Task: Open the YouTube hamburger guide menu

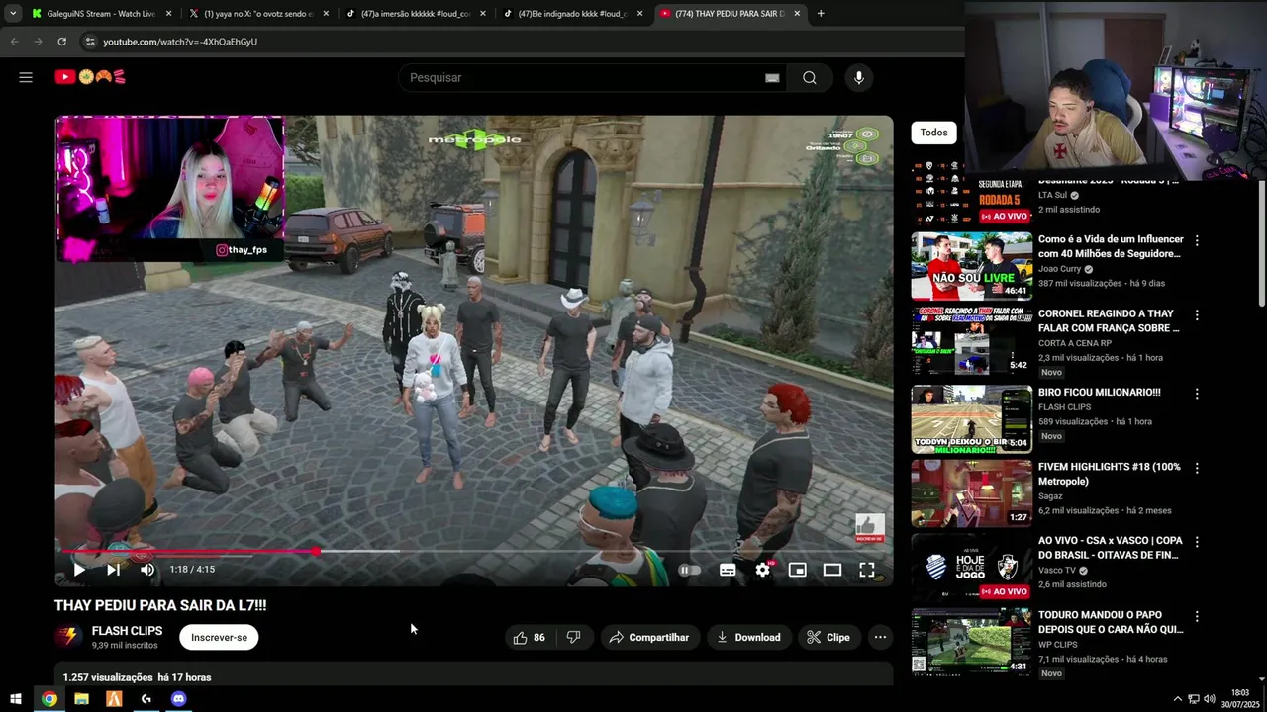Action: click(26, 77)
